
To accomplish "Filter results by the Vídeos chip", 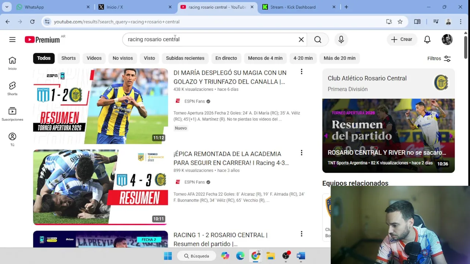I will pos(94,58).
